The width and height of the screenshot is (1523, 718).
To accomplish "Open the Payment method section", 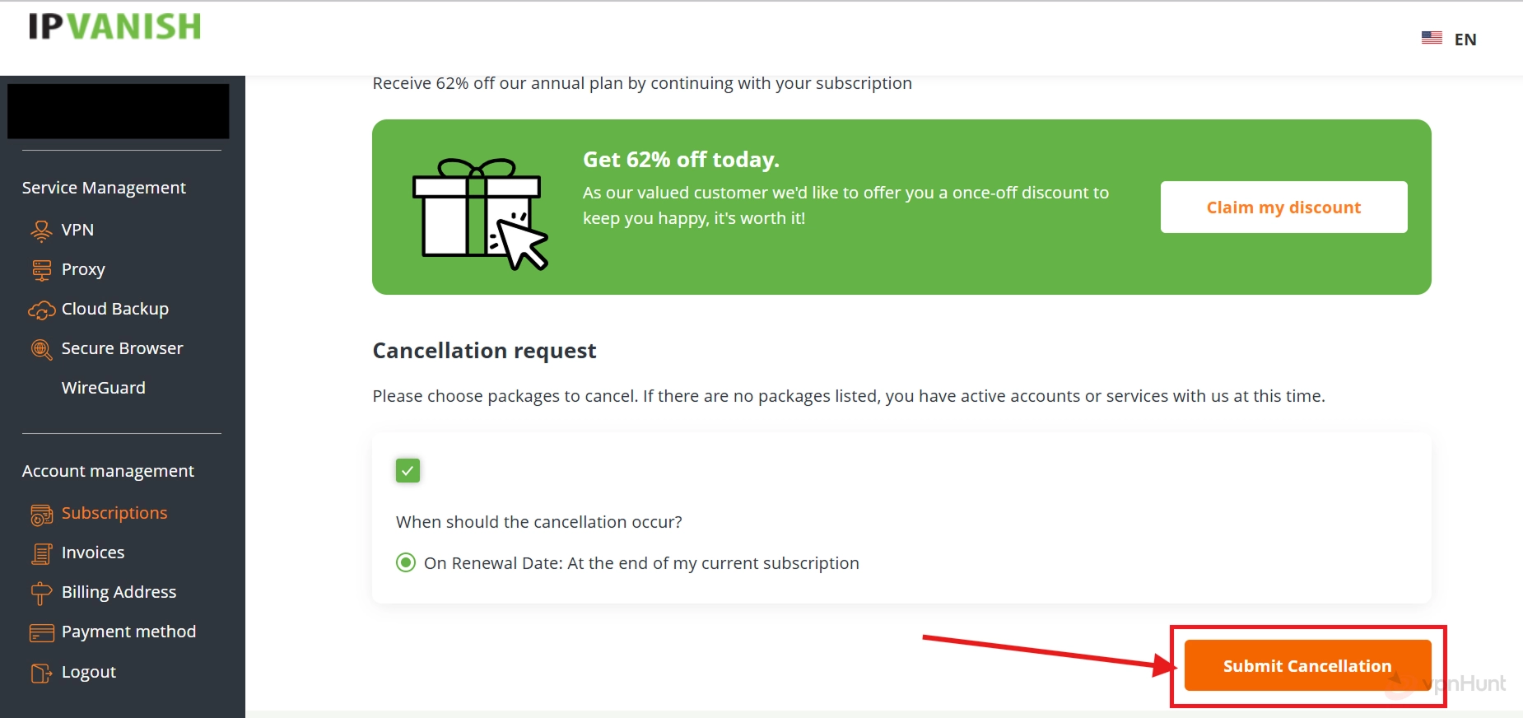I will (x=128, y=632).
